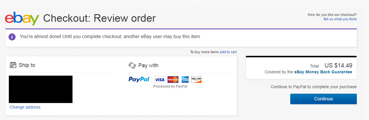This screenshot has width=369, height=120.
Task: Choose the American Express card icon
Action: [x=185, y=80]
